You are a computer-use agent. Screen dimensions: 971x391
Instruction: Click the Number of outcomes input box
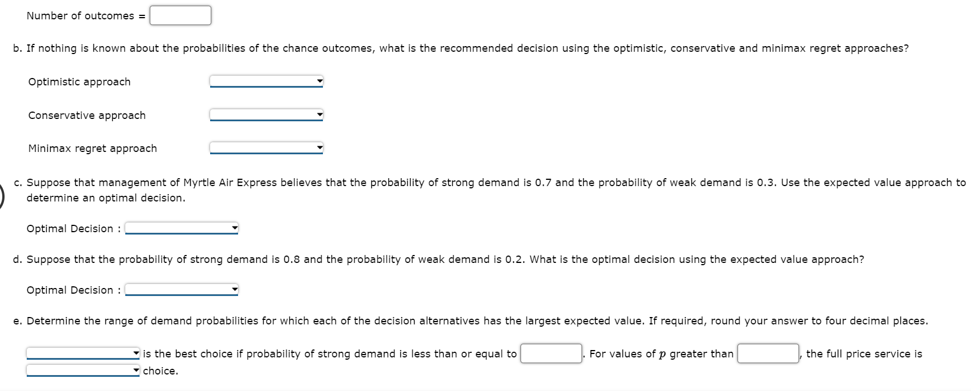point(179,15)
